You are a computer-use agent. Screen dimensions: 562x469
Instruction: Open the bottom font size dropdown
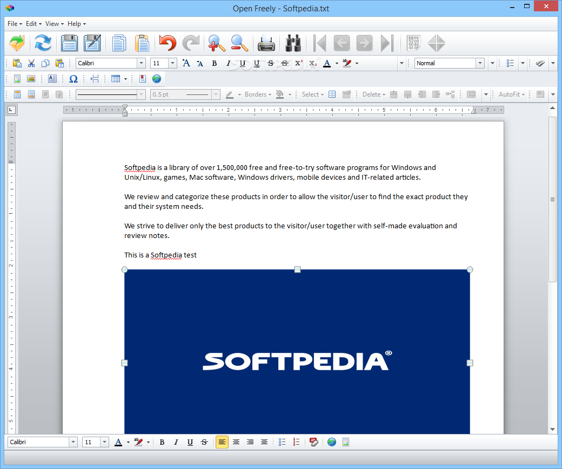[105, 442]
